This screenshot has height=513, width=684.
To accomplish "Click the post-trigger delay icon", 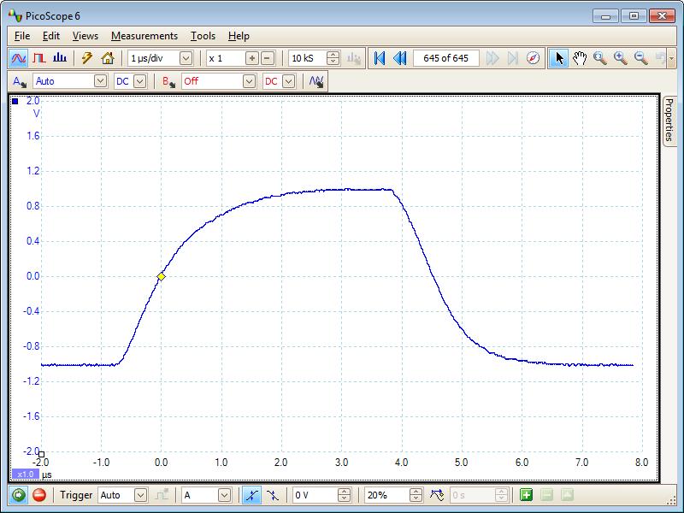I will click(x=437, y=495).
